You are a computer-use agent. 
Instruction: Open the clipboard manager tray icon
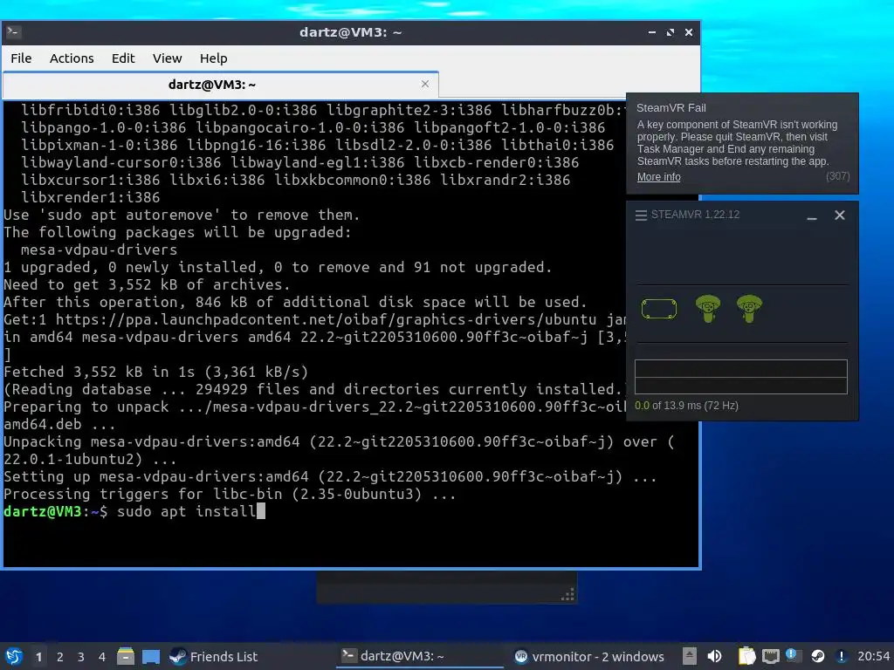click(746, 656)
